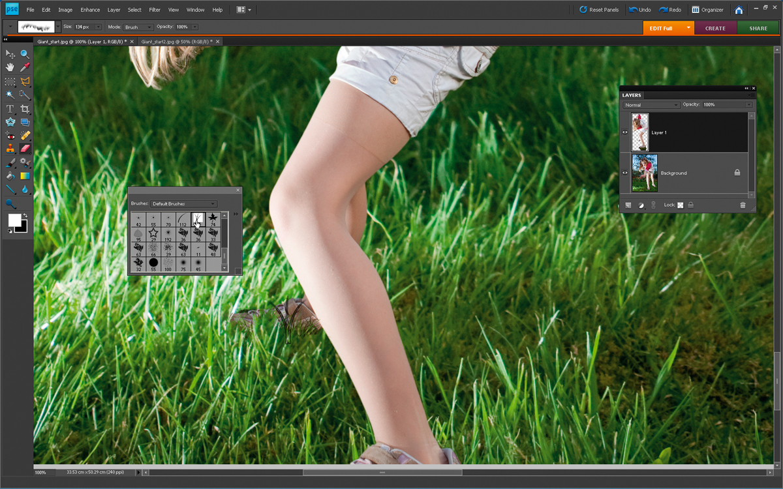Viewport: 783px width, 489px height.
Task: Delete layer using the trash icon
Action: click(x=743, y=205)
